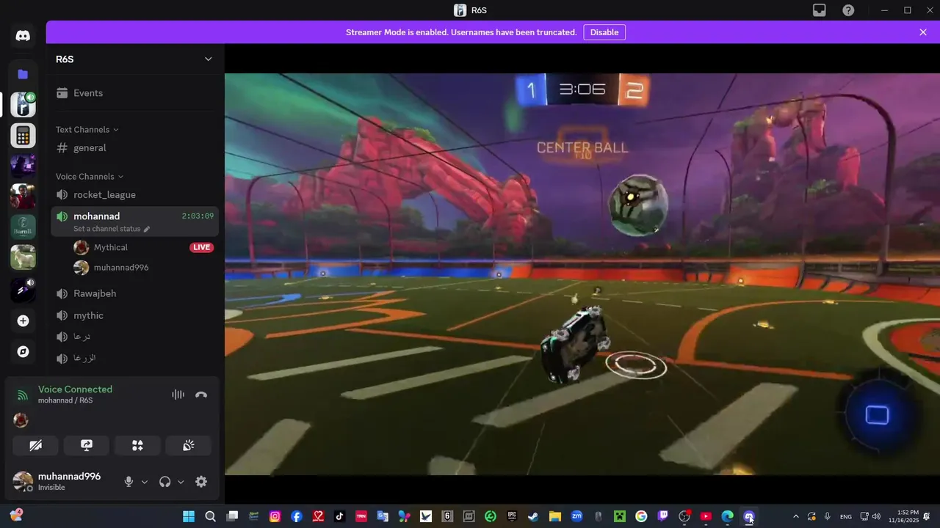Viewport: 940px width, 528px height.
Task: Toggle the camera on
Action: pos(35,445)
